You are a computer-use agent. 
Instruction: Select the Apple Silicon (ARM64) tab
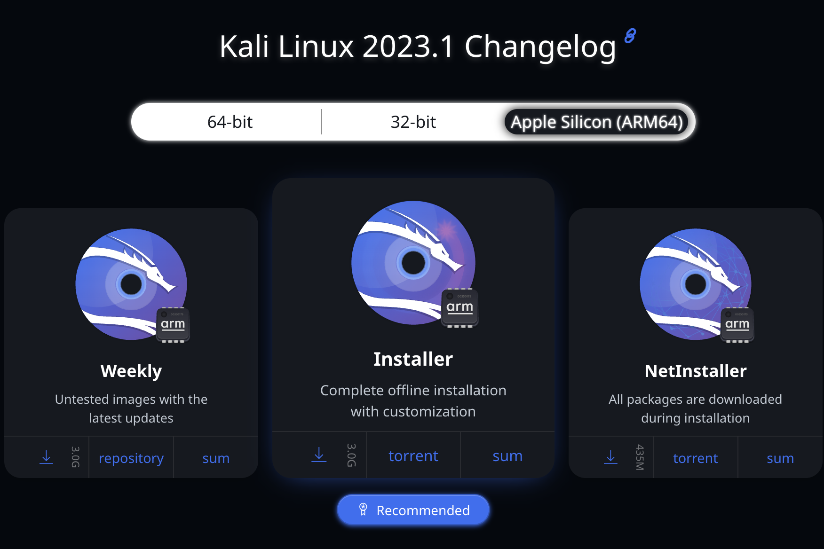[x=596, y=122]
